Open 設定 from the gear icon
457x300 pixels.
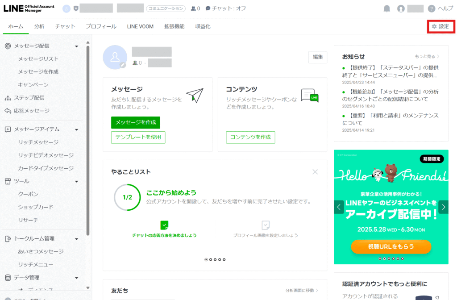point(440,26)
